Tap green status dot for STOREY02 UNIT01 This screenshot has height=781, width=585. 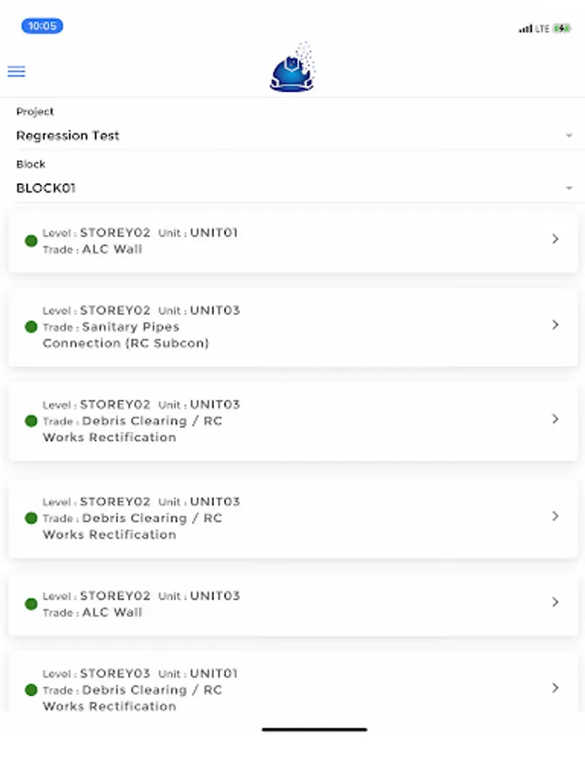(31, 241)
